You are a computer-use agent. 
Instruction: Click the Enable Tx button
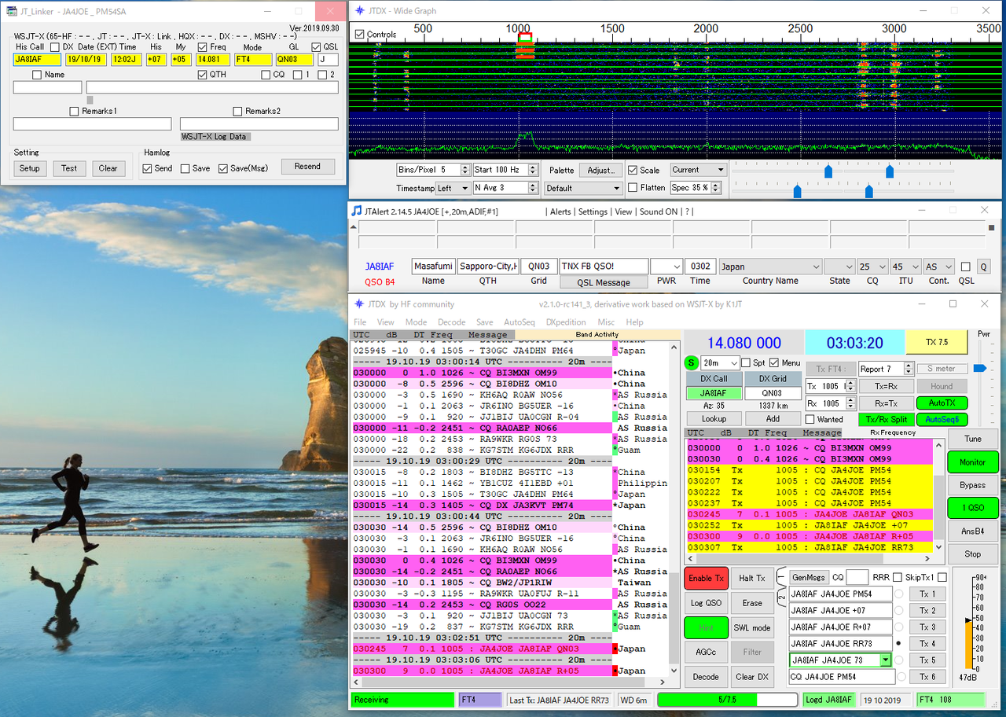tap(707, 579)
